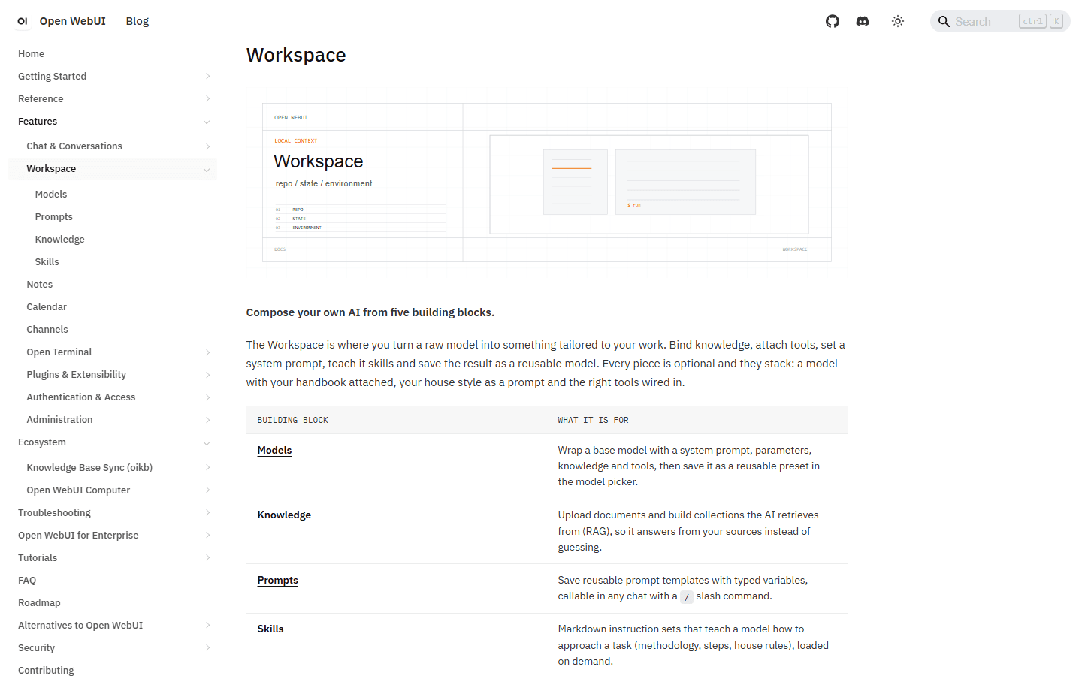Click 'Compose your own AI' bold line
1082x676 pixels.
[x=370, y=312]
